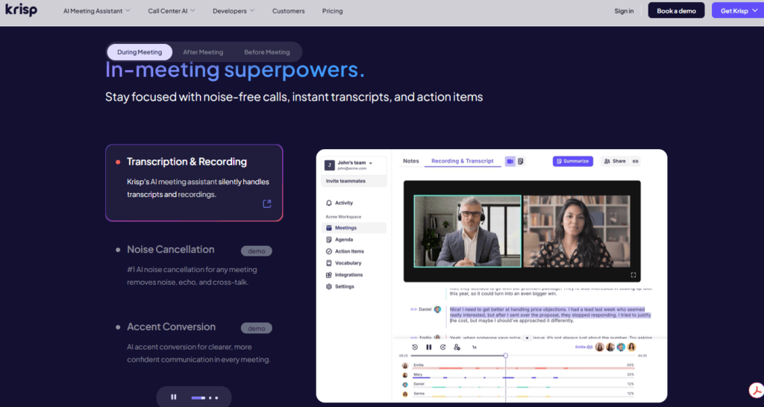Viewport: 764px width, 407px height.
Task: Switch to Before Meeting tab
Action: pyautogui.click(x=267, y=52)
